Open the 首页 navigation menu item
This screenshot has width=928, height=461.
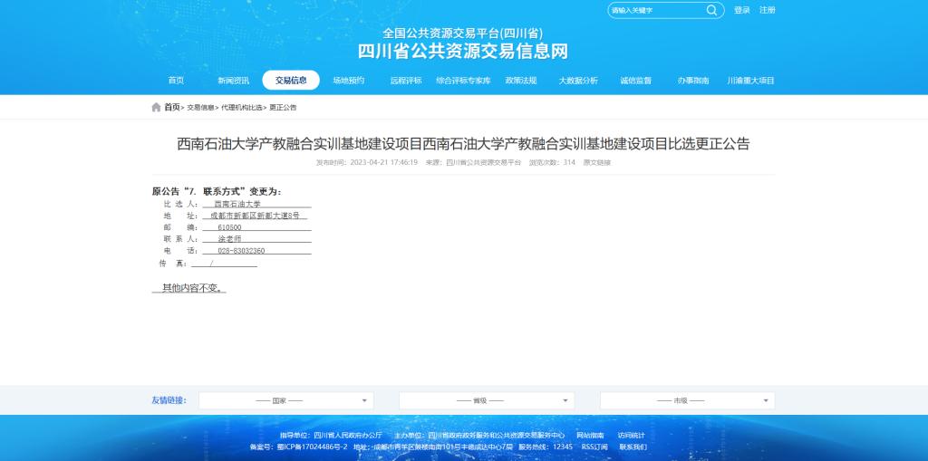(x=176, y=81)
